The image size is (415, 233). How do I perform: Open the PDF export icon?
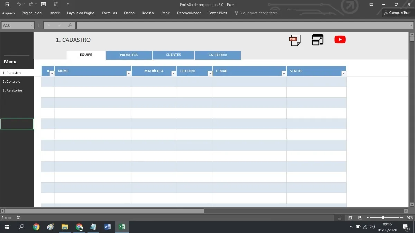point(295,40)
